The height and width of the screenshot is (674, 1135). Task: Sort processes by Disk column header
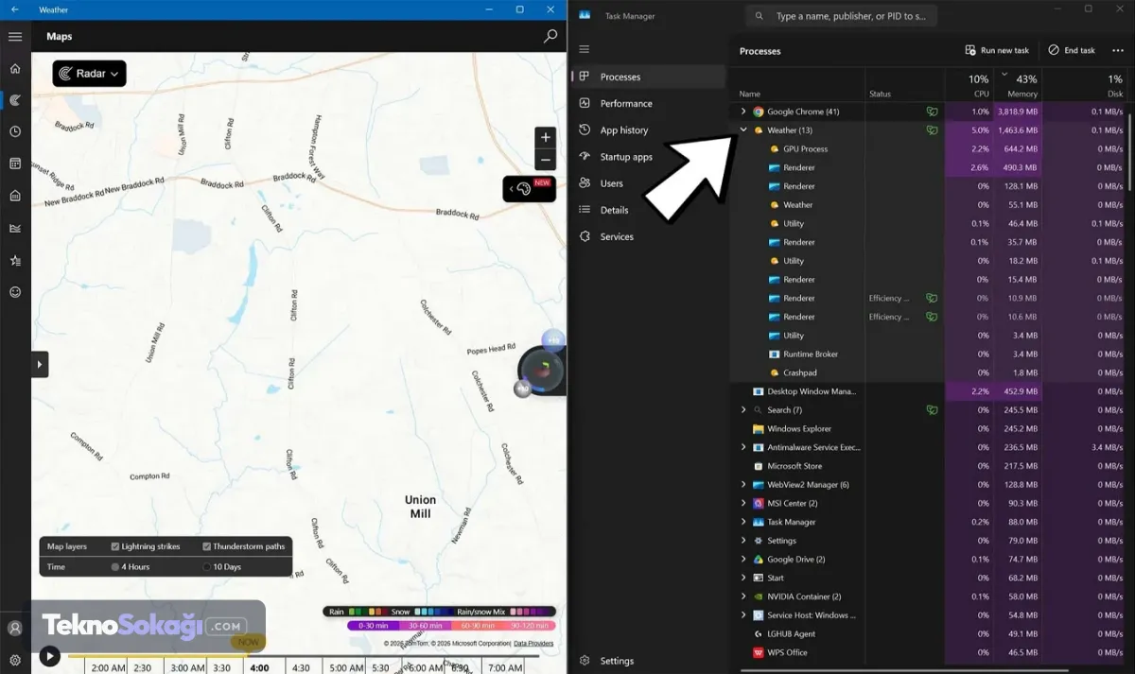click(1085, 84)
